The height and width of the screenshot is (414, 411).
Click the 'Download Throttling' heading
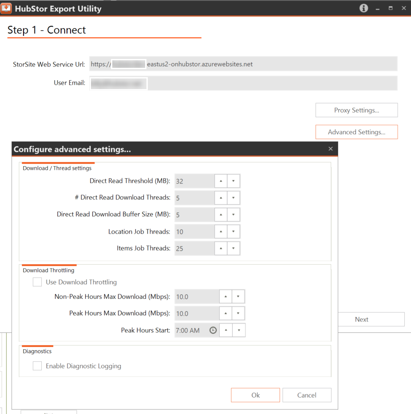[48, 270]
